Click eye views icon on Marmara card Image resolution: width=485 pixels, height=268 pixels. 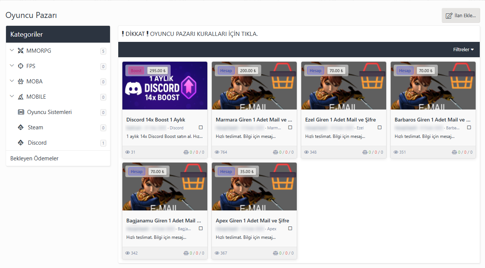tap(217, 152)
